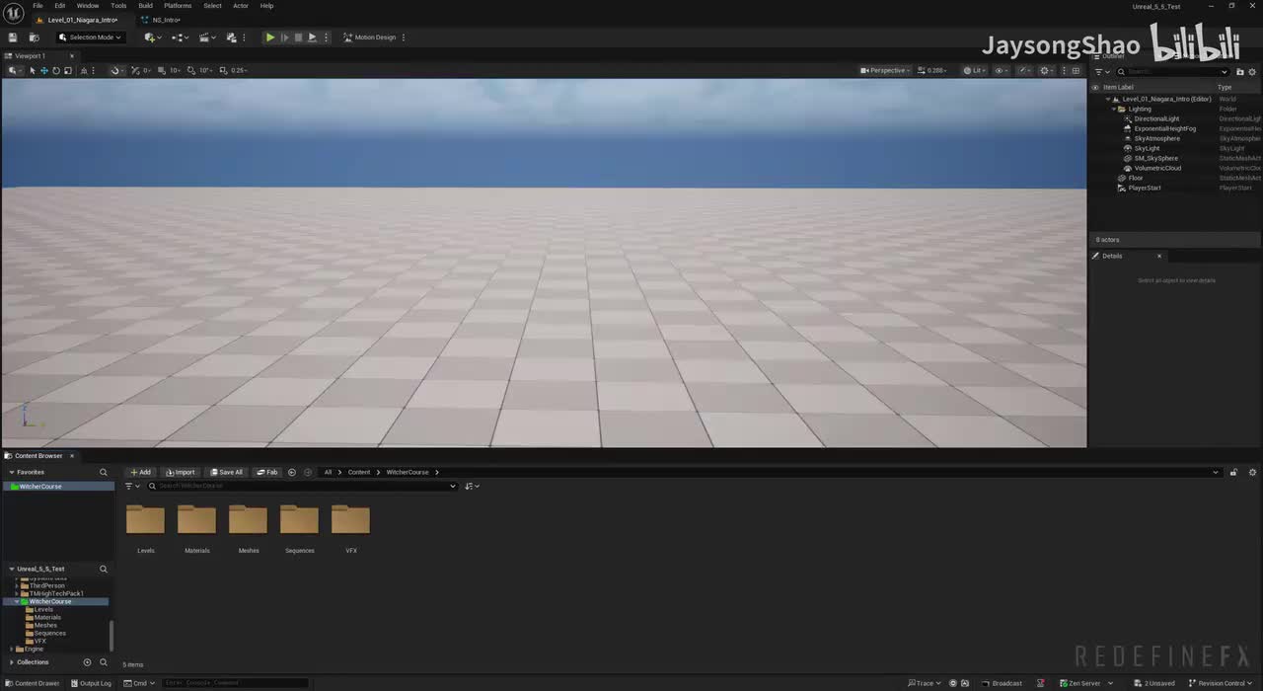Image resolution: width=1263 pixels, height=691 pixels.
Task: Select ExponentialHeightFog in the Outliner
Action: pyautogui.click(x=1164, y=128)
